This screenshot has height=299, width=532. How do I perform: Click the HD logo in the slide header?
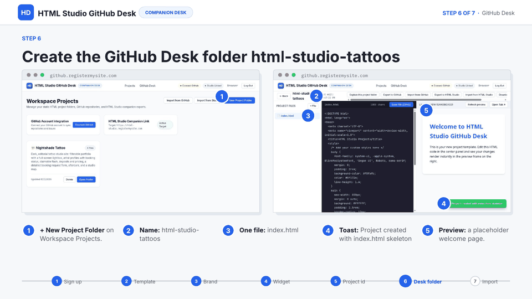click(26, 13)
